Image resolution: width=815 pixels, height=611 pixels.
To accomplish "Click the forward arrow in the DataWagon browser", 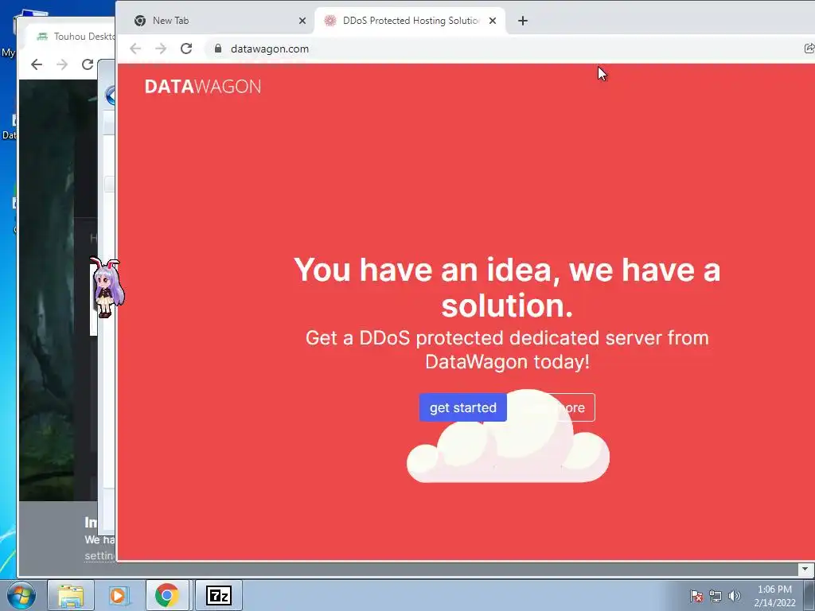I will coord(161,49).
